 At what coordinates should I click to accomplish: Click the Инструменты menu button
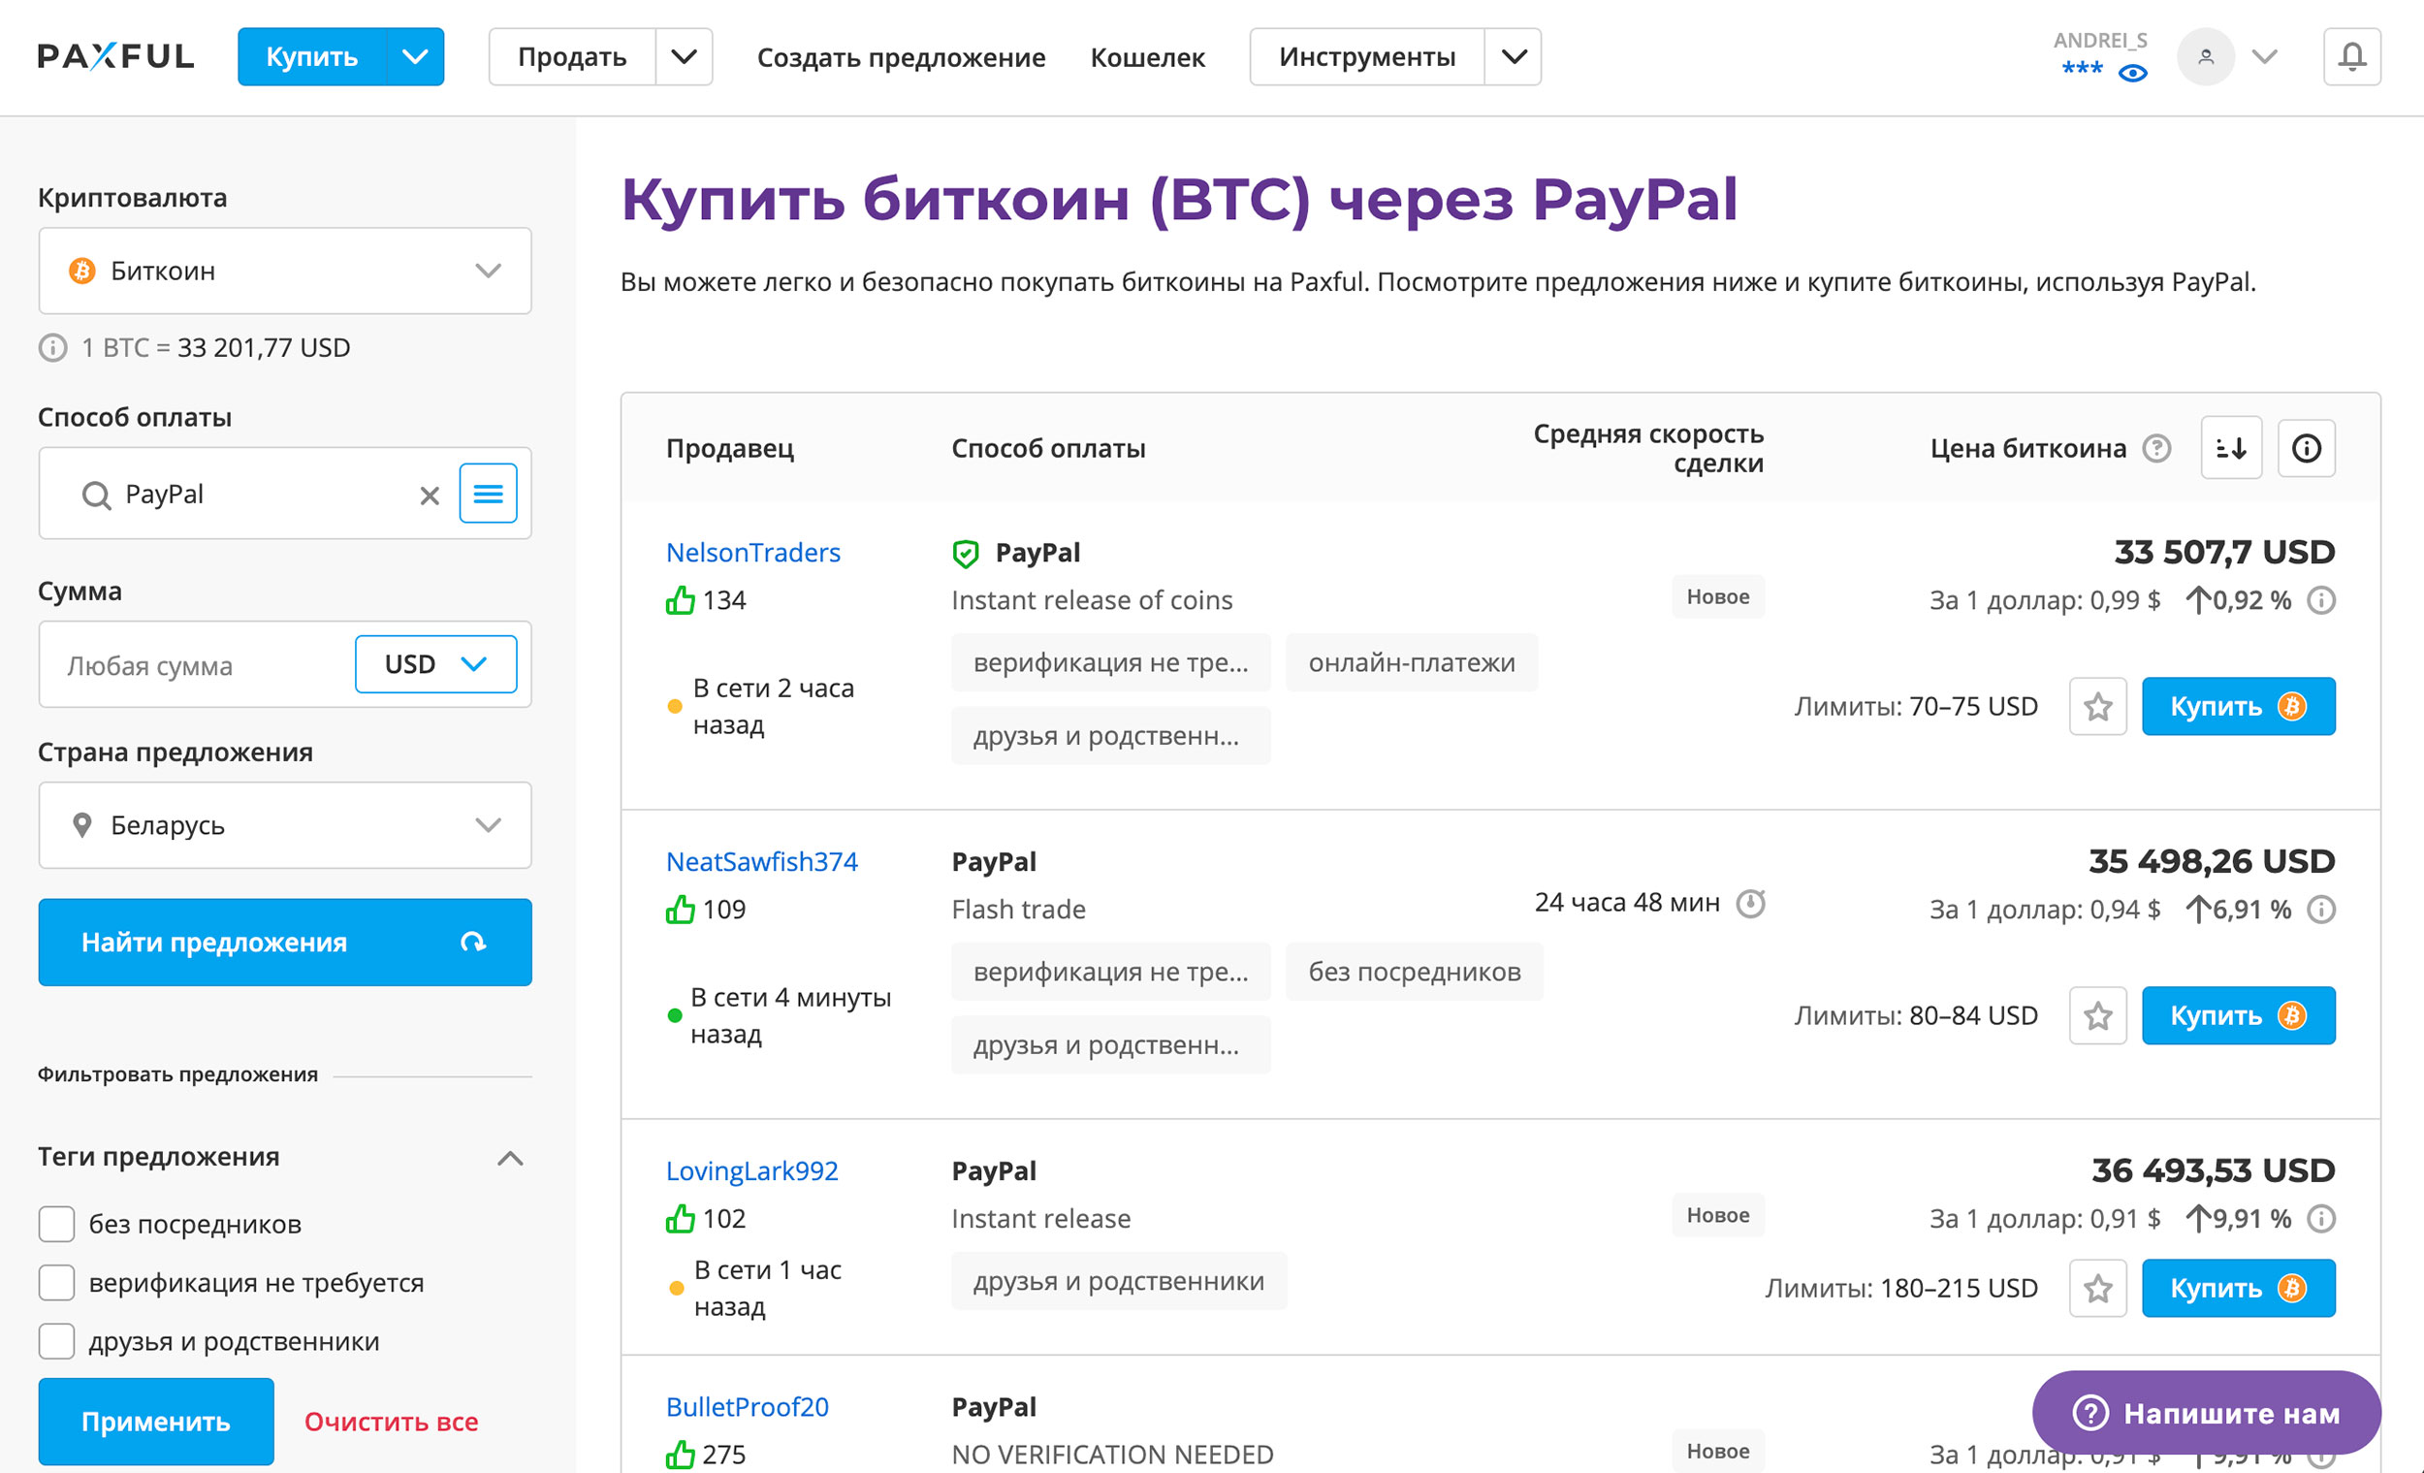tap(1366, 56)
